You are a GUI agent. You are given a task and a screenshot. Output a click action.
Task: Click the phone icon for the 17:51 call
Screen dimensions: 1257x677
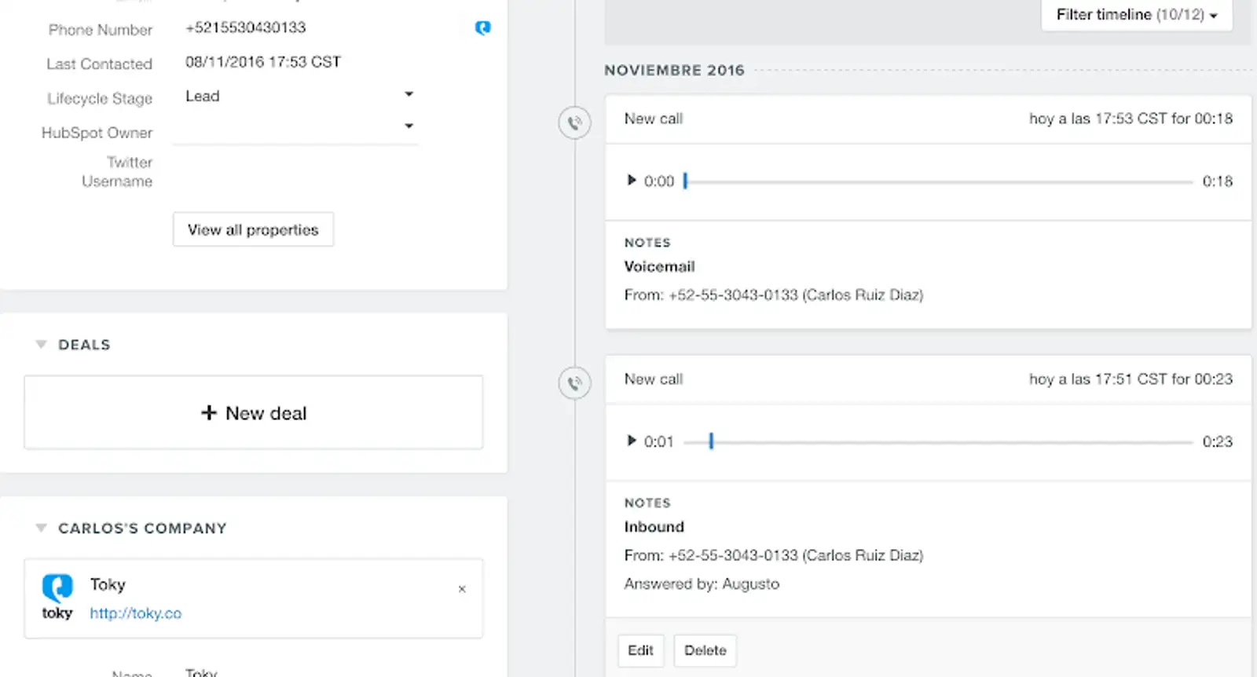coord(575,383)
